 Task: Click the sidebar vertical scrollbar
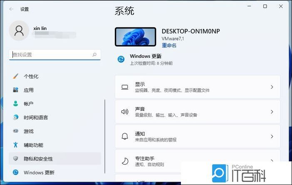(105, 137)
